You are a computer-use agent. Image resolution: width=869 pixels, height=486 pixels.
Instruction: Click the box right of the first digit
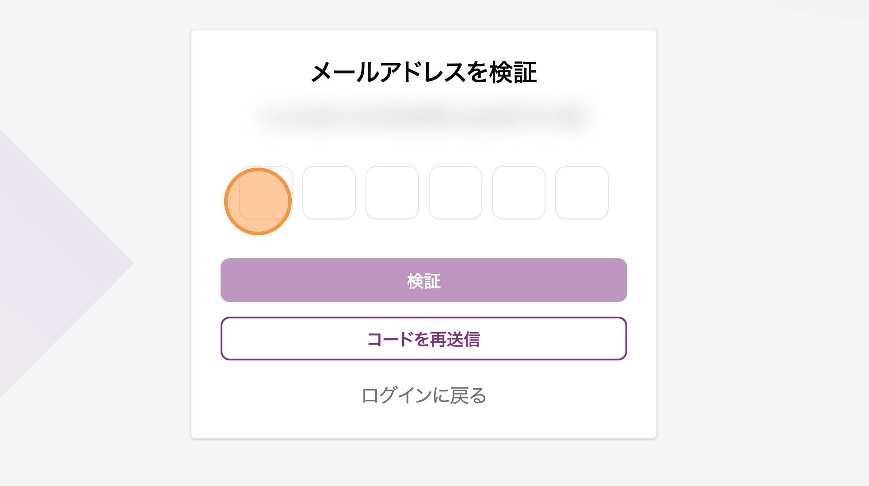click(329, 192)
